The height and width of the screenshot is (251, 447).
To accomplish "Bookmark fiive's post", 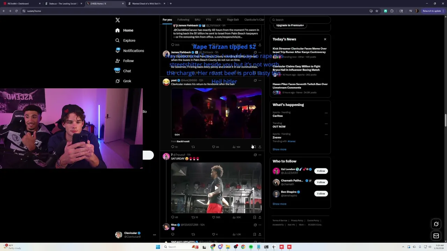I will (255, 234).
